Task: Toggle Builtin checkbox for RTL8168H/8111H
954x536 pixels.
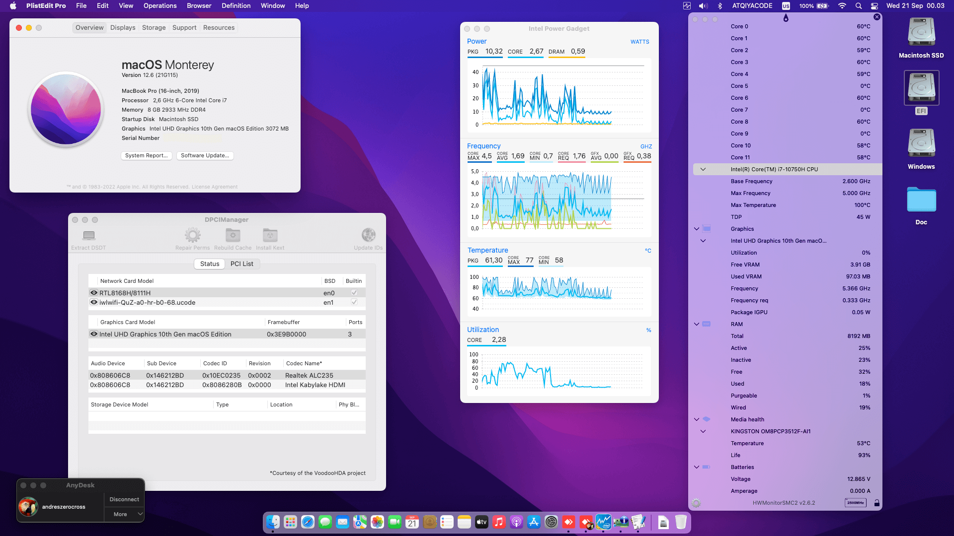Action: 354,293
